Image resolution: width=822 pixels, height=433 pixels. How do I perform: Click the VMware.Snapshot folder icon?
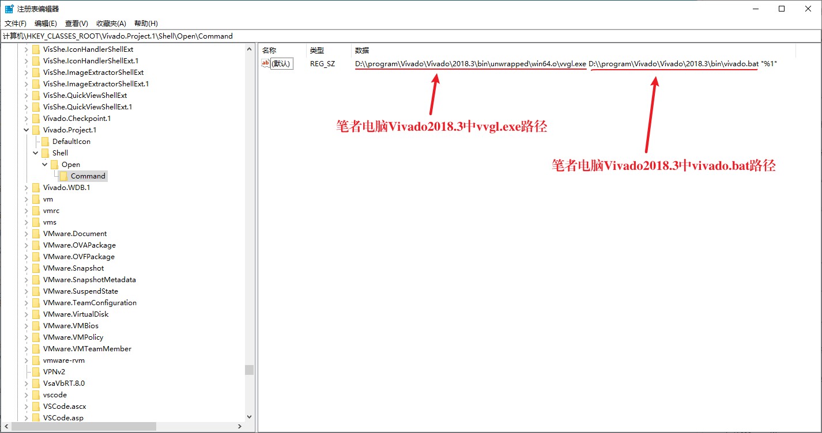[x=36, y=268]
